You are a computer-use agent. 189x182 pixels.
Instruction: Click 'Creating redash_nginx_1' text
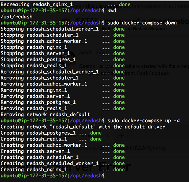click(x=34, y=170)
